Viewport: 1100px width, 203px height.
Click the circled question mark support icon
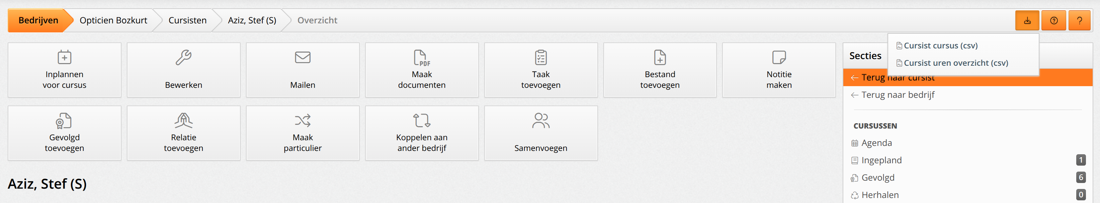[x=1053, y=20]
